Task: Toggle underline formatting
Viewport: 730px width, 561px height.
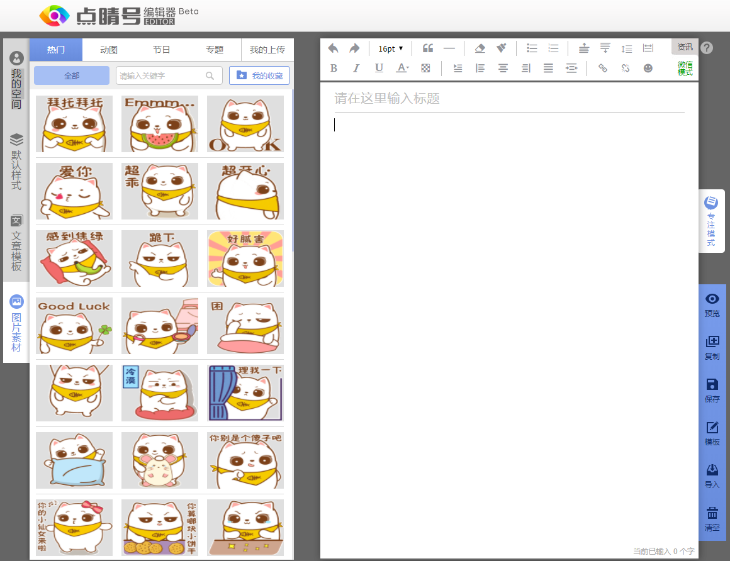Action: (x=379, y=68)
